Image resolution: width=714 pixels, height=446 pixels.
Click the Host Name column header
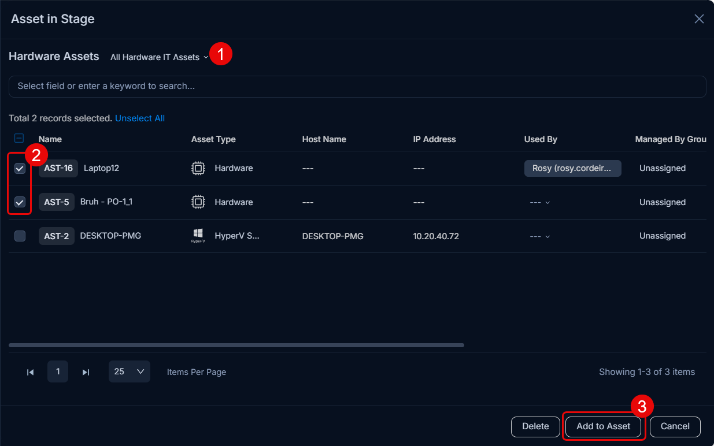coord(324,139)
